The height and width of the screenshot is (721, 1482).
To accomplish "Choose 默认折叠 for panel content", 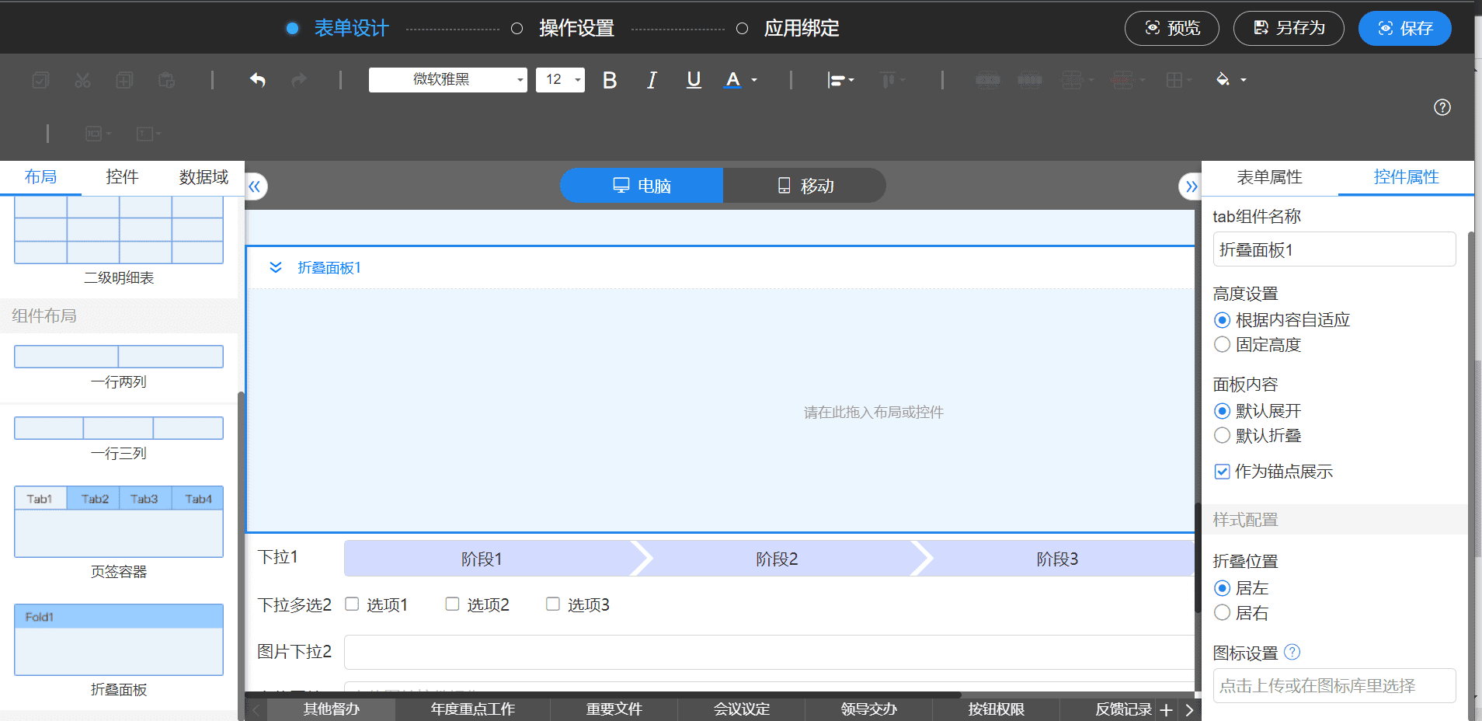I will [x=1222, y=435].
